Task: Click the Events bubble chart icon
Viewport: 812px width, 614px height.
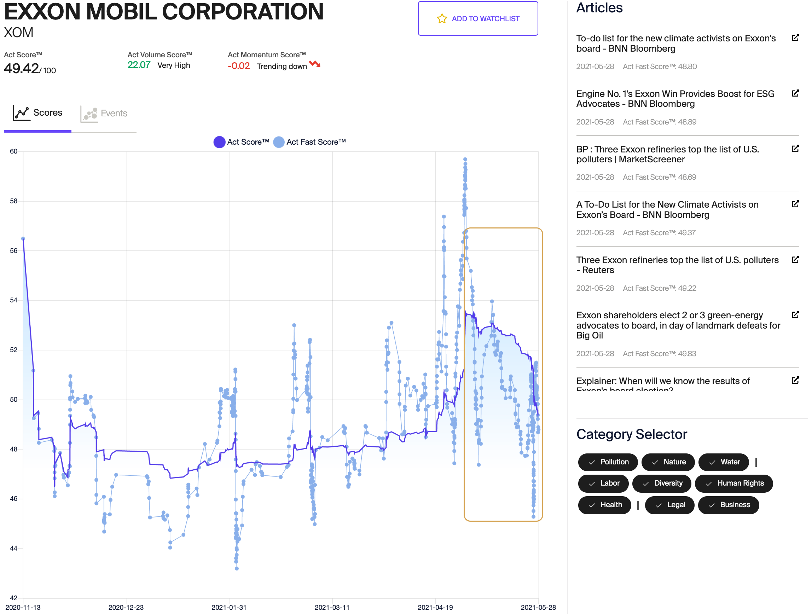Action: coord(89,115)
